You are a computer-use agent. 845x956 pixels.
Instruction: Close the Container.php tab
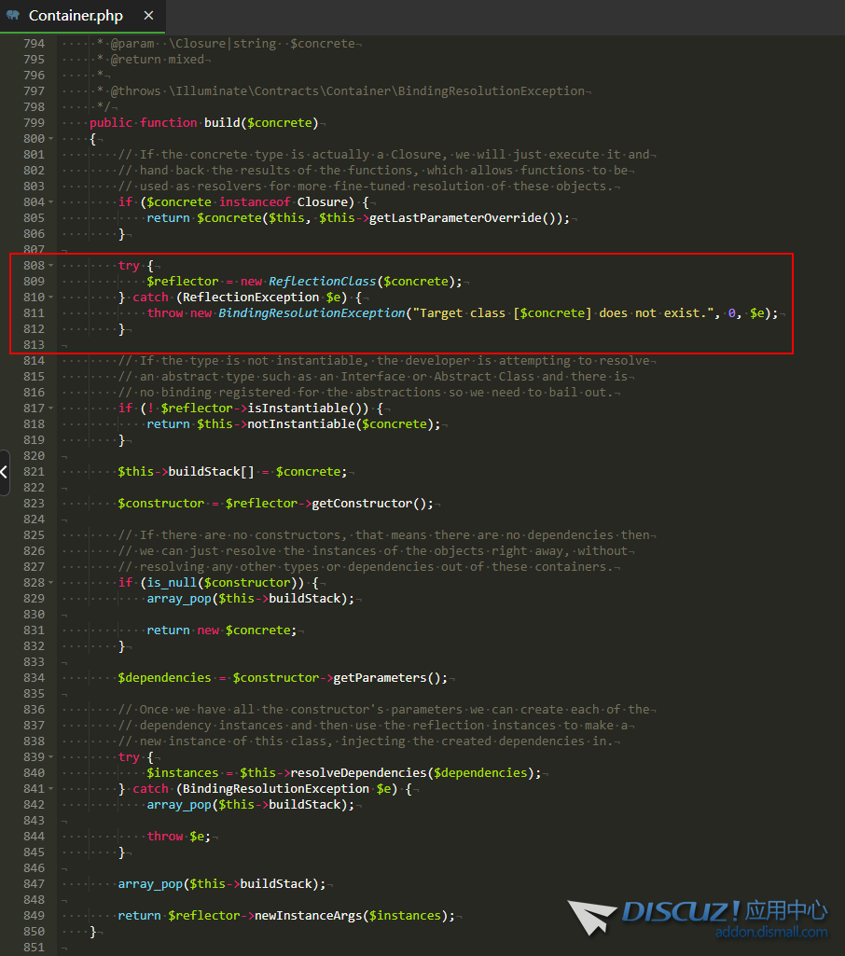148,16
